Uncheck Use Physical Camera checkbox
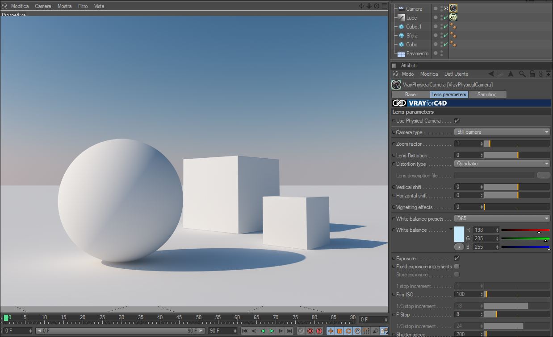The height and width of the screenshot is (337, 553). (x=457, y=121)
